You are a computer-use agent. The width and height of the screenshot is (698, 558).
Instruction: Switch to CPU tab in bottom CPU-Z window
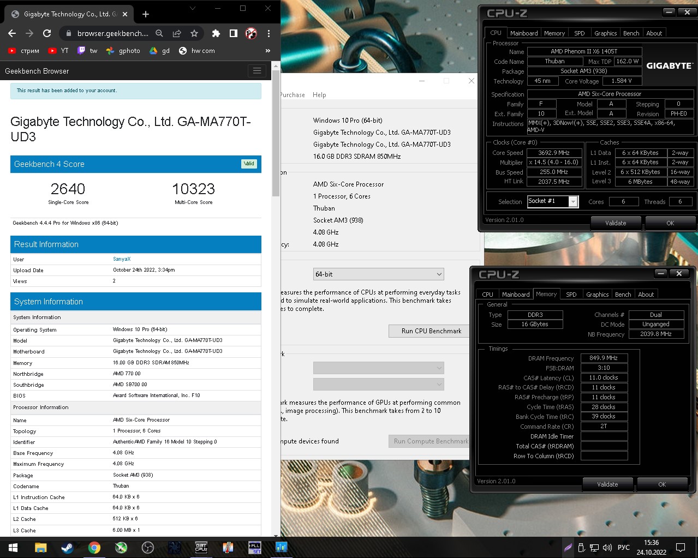coord(488,295)
